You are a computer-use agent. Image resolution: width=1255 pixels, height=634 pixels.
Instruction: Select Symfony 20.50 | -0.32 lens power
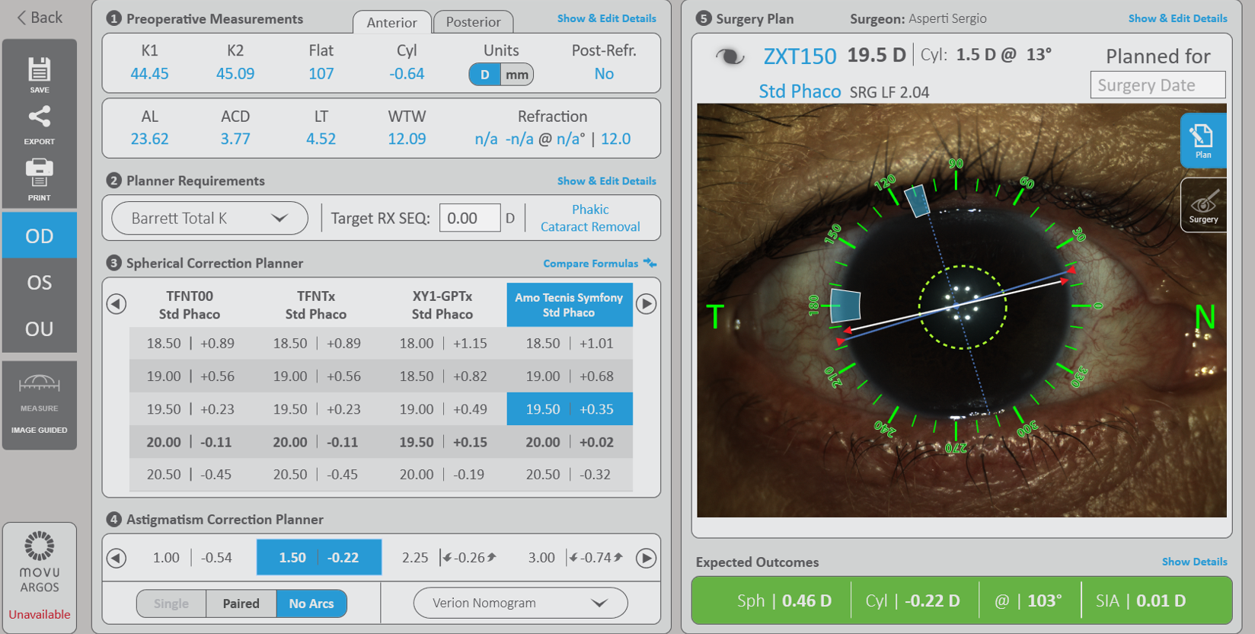pyautogui.click(x=570, y=475)
